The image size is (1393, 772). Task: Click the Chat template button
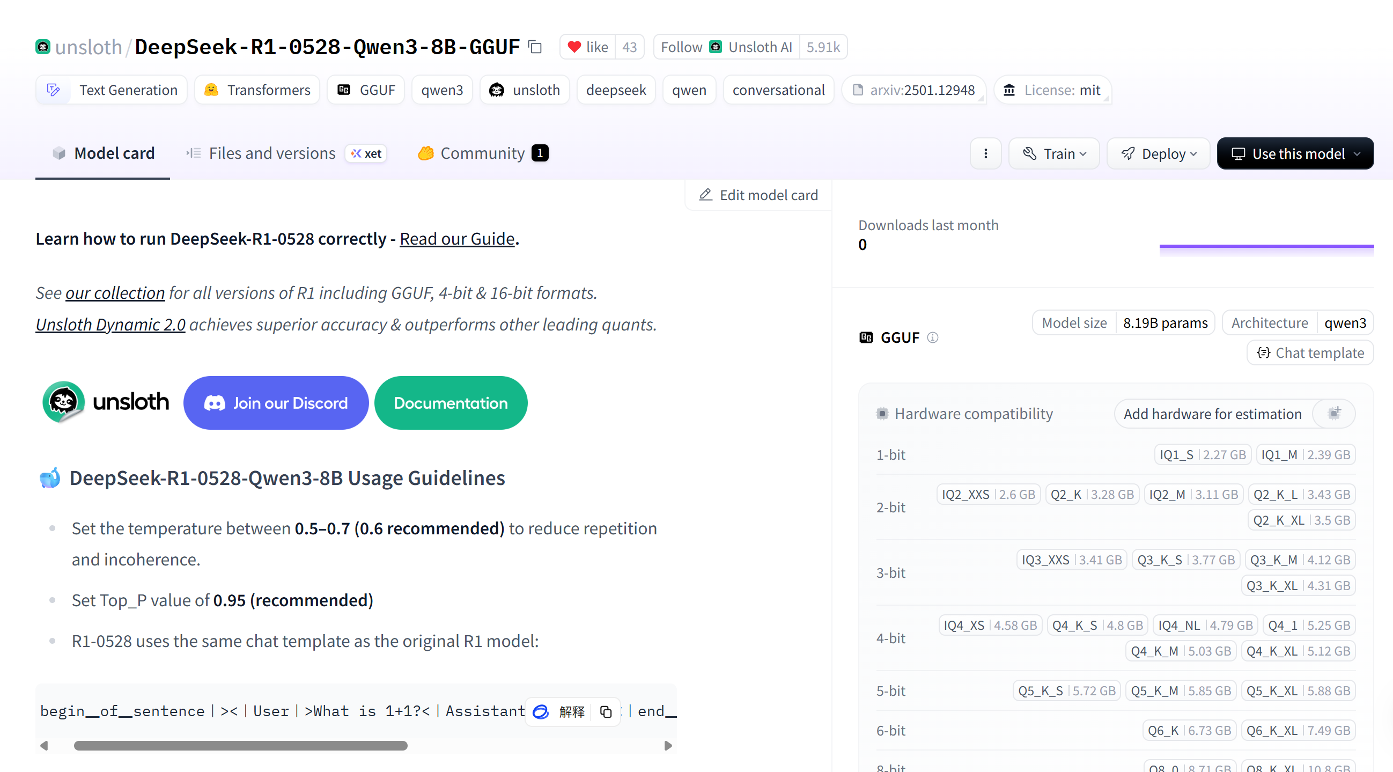(1310, 352)
